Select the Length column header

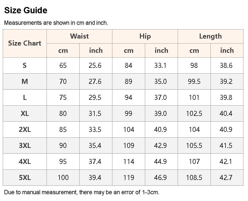210,36
